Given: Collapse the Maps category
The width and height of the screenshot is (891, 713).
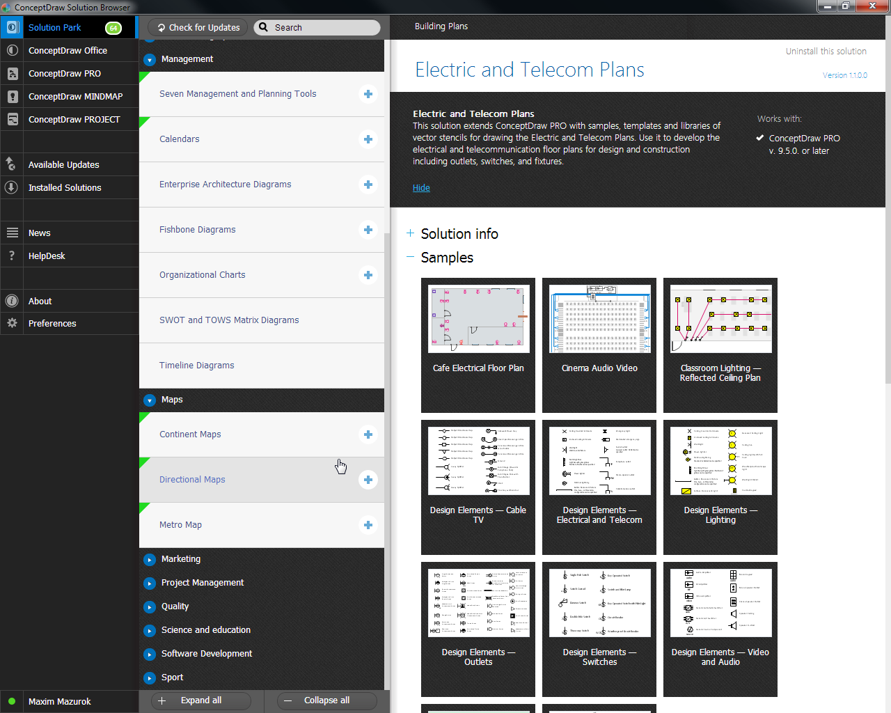Looking at the screenshot, I should click(x=150, y=400).
